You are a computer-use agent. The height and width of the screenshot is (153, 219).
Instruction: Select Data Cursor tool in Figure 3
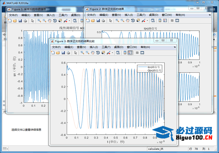click(103, 53)
